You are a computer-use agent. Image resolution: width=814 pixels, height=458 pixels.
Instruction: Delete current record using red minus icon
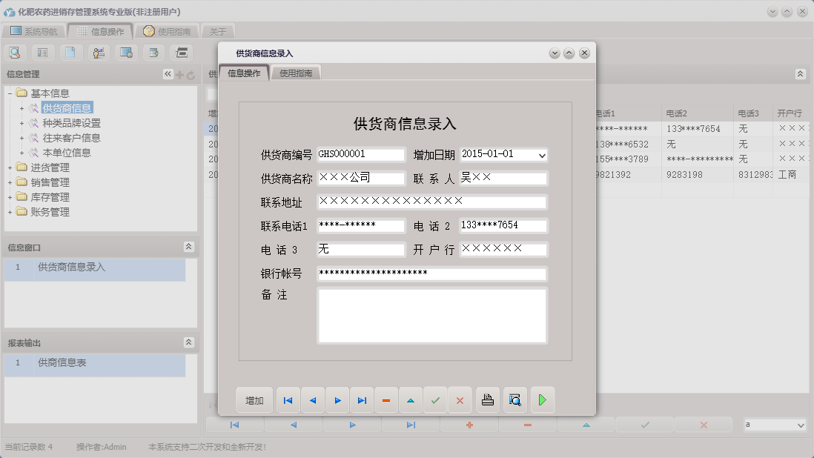click(x=386, y=400)
